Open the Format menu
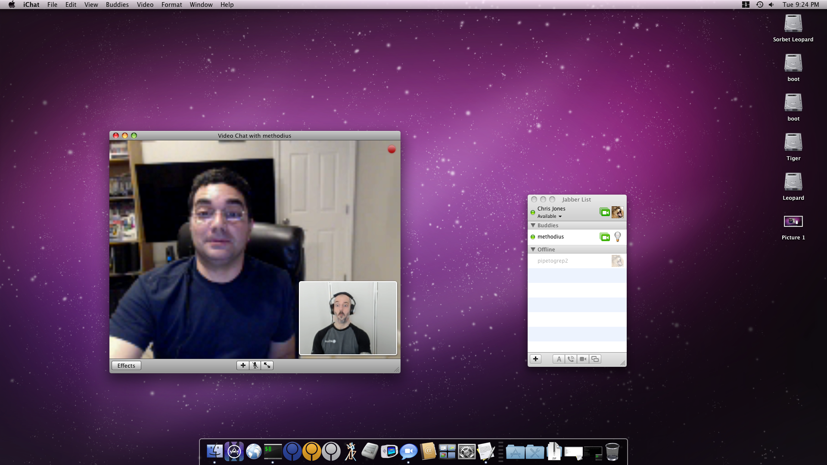Image resolution: width=827 pixels, height=465 pixels. pyautogui.click(x=172, y=5)
